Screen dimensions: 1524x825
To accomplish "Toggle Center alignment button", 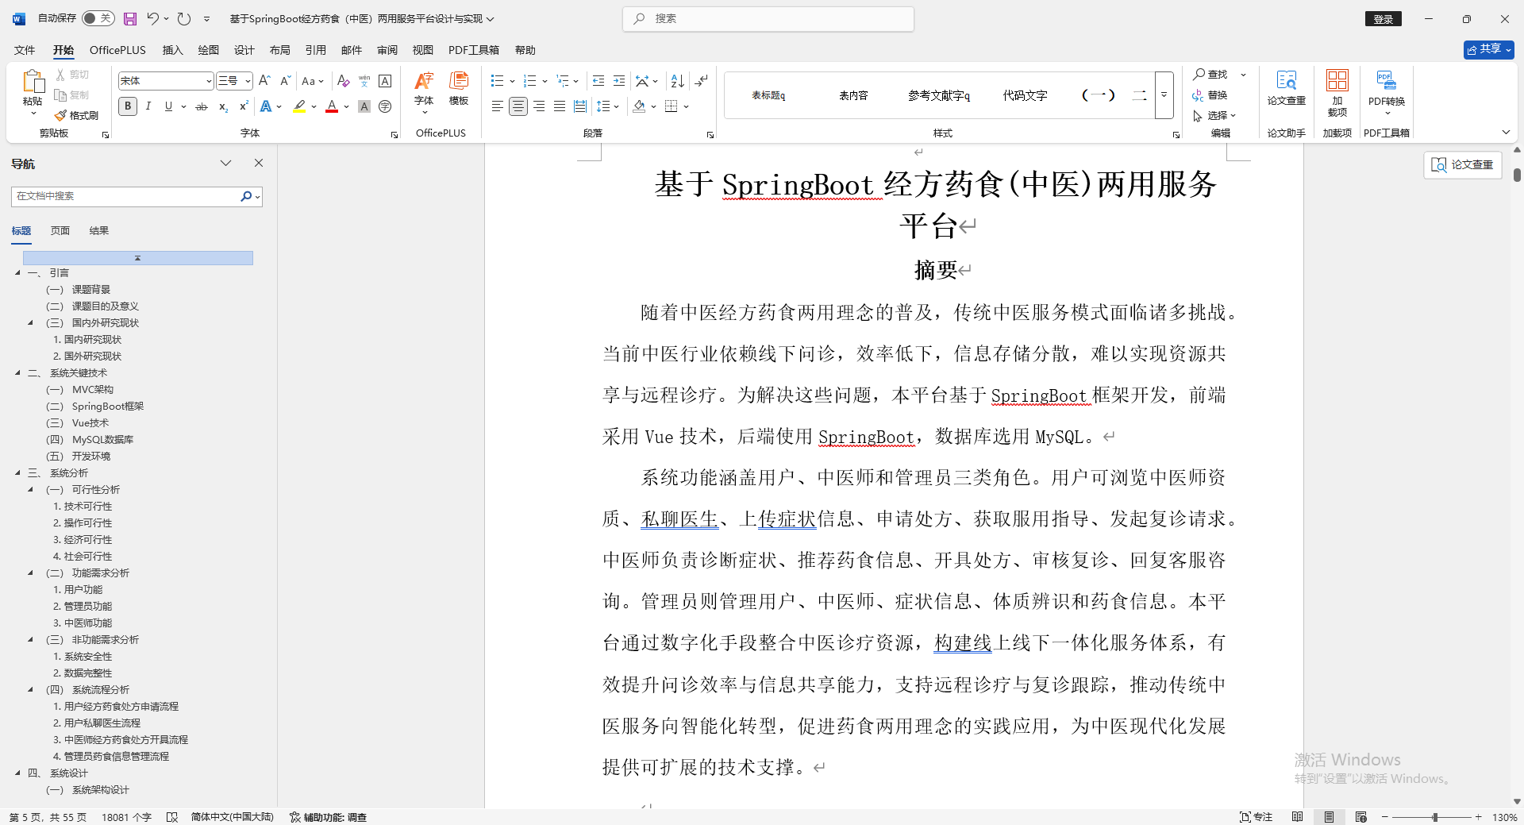I will (518, 106).
